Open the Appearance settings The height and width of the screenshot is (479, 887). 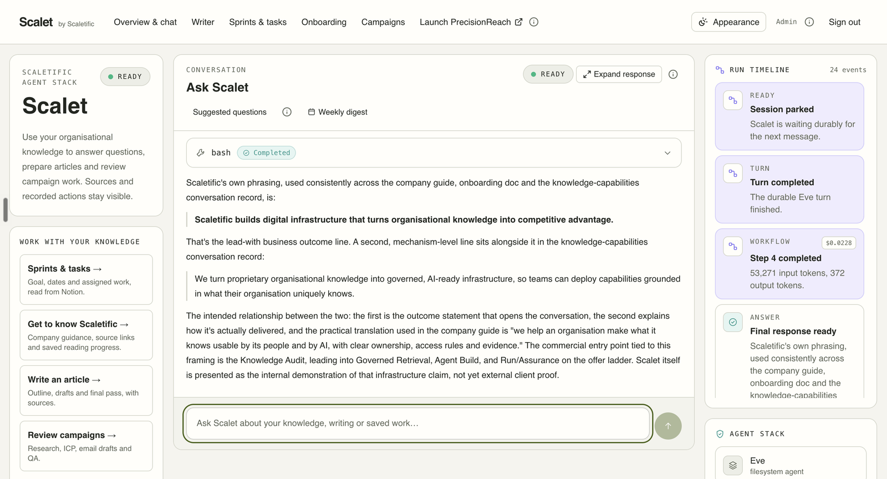[x=728, y=22]
